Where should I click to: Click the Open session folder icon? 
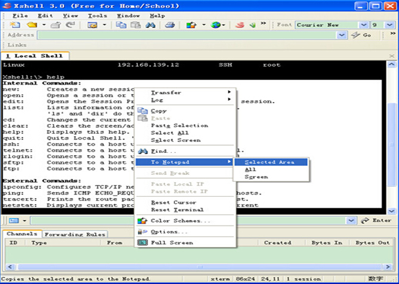[x=32, y=25]
